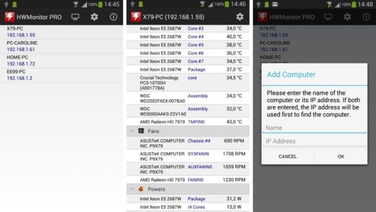
Task: Select FANIN0 Radeon fan row
Action: [188, 180]
